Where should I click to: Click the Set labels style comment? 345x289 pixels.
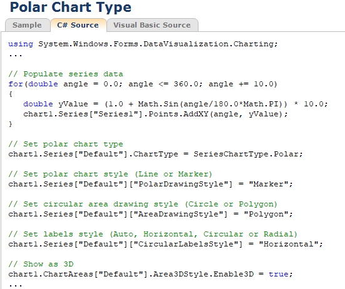[153, 234]
